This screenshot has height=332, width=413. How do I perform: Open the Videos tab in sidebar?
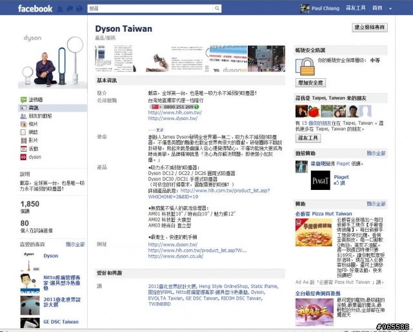53,141
